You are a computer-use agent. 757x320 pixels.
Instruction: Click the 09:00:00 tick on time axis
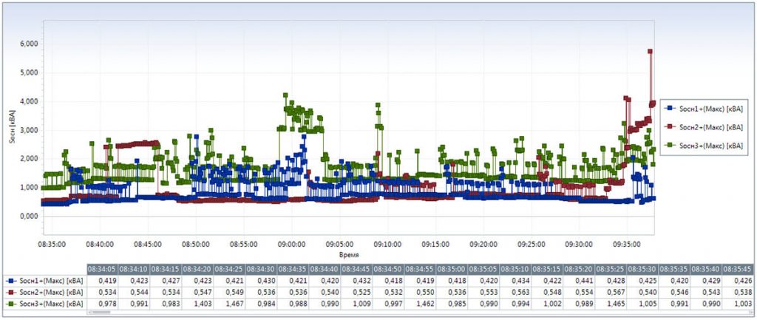coord(291,244)
